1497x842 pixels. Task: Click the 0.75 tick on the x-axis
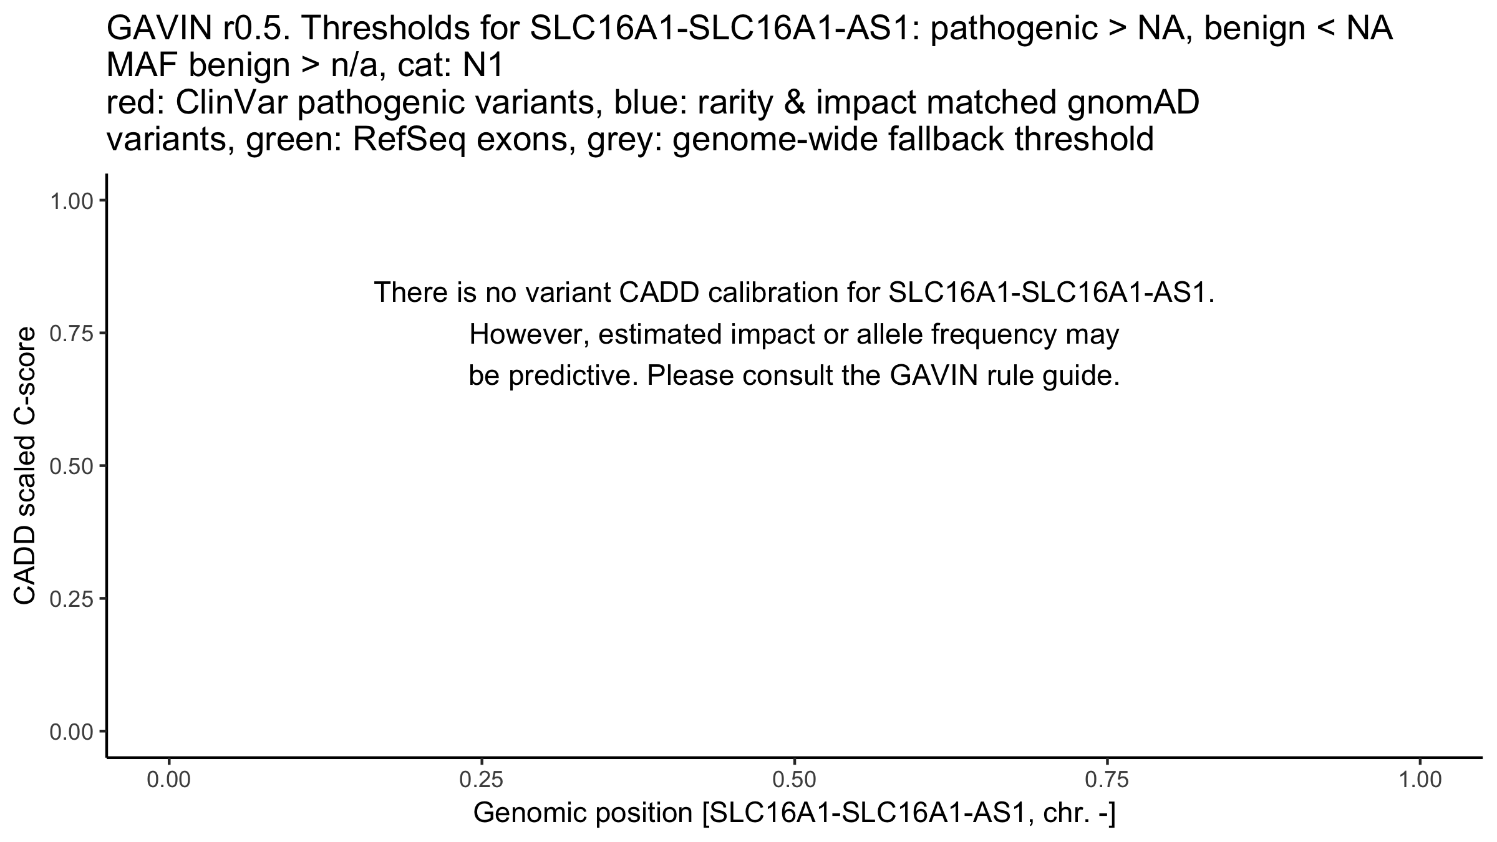coord(1107,780)
